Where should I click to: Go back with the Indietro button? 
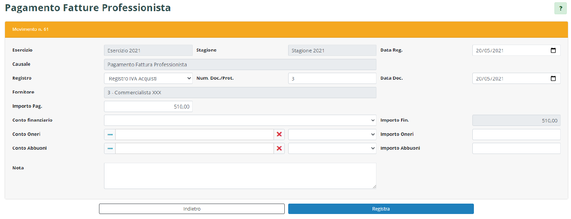pos(191,209)
